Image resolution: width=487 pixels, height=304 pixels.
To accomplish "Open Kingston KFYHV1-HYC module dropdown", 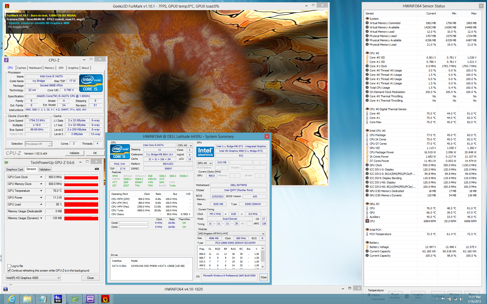I will [263, 234].
